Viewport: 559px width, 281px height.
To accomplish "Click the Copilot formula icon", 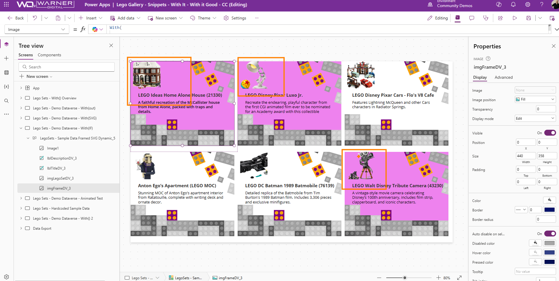I will pos(95,29).
